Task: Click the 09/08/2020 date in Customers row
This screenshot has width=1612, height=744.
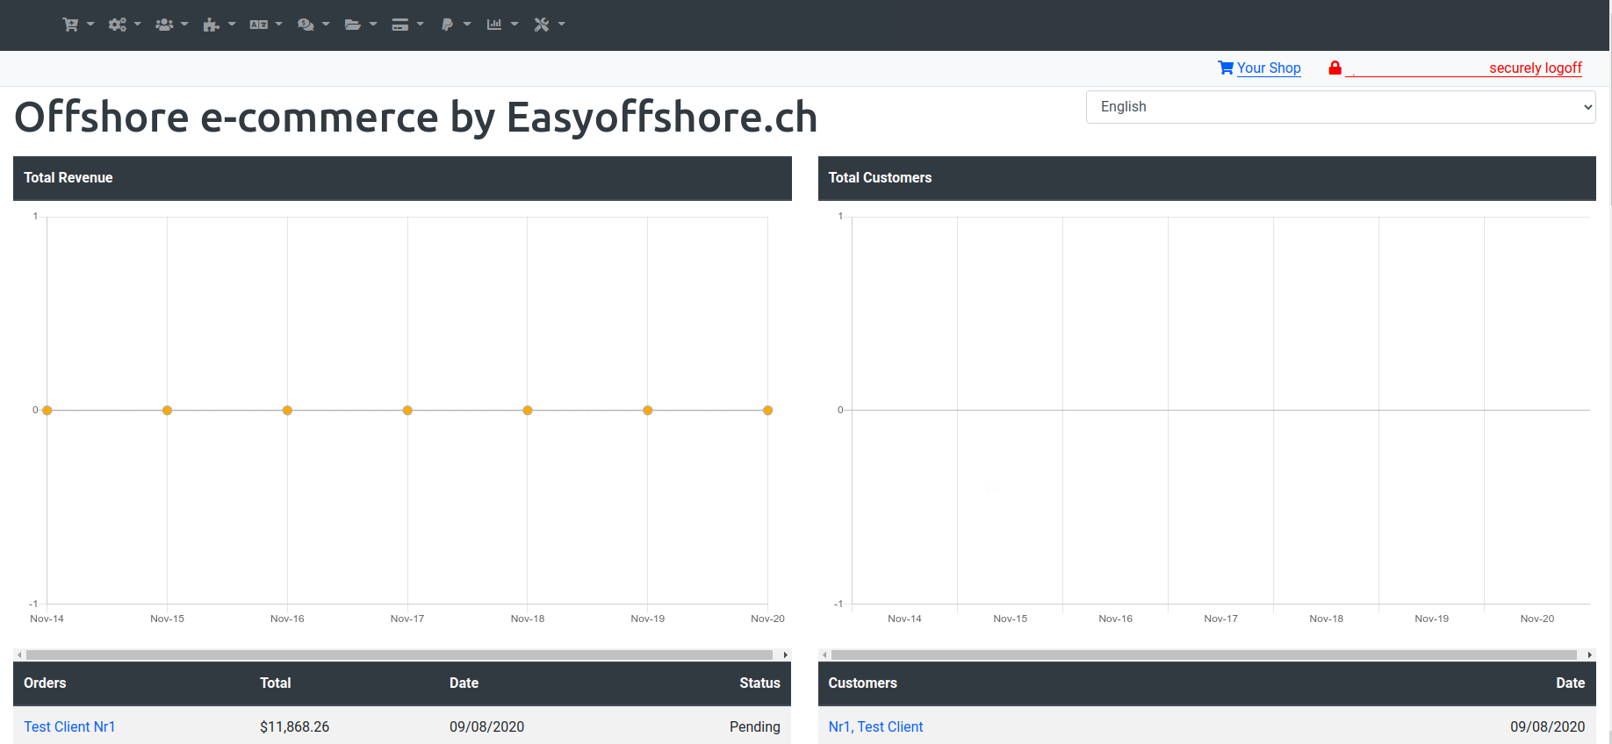Action: tap(1547, 726)
